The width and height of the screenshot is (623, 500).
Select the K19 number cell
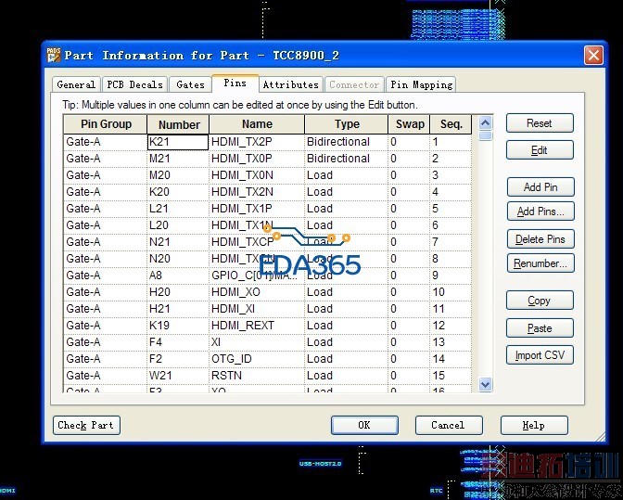pyautogui.click(x=178, y=326)
